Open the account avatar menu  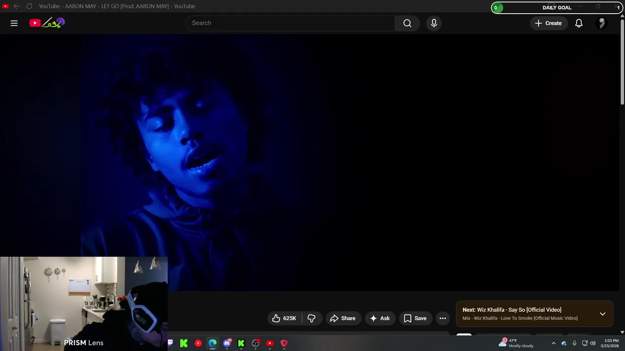click(602, 23)
